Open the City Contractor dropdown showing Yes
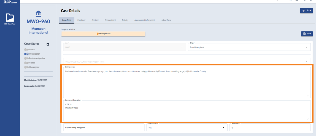Image resolution: width=316 pixels, height=136 pixels. [187, 127]
